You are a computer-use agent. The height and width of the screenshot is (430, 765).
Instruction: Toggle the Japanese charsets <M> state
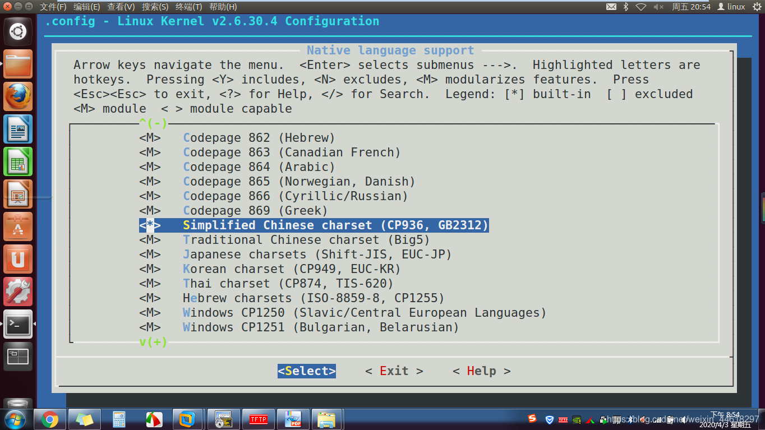pos(150,255)
